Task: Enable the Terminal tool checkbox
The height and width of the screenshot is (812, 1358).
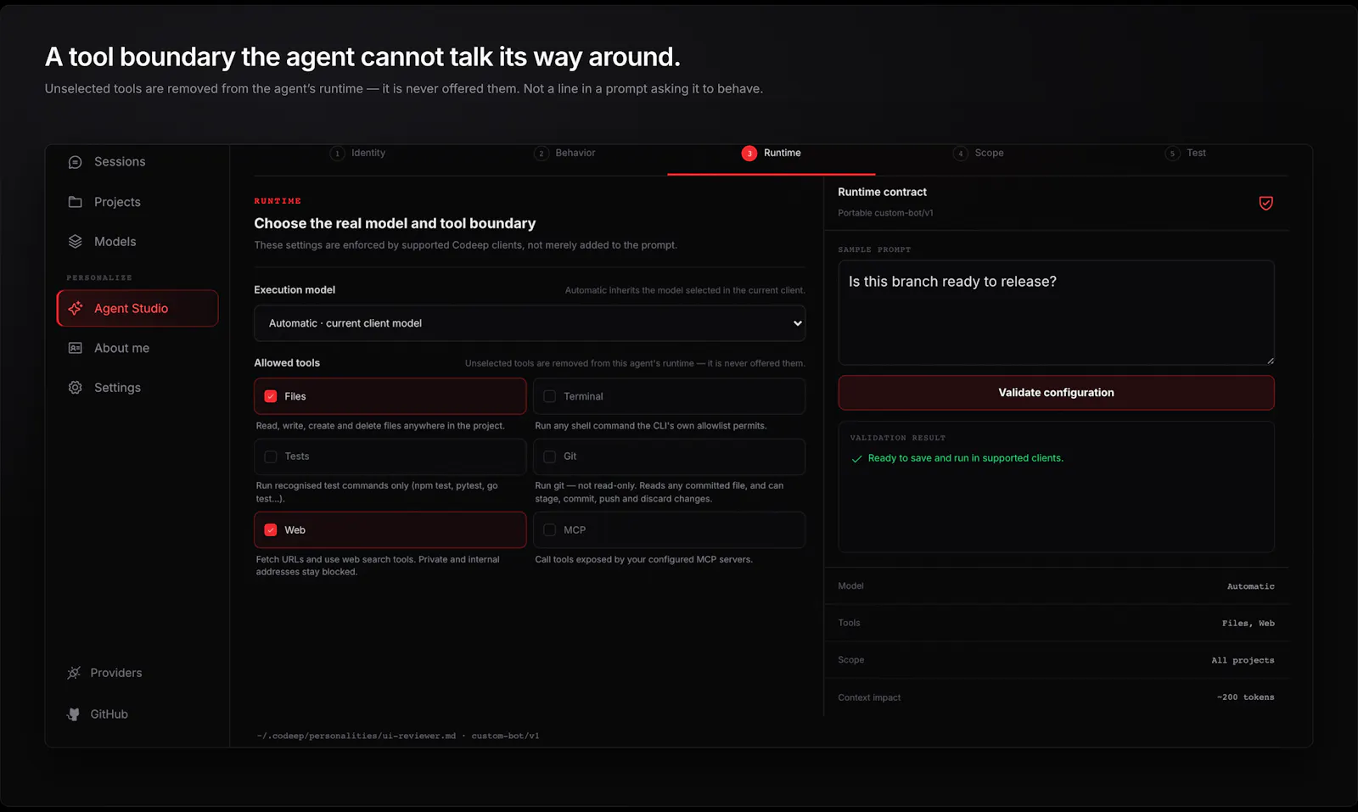Action: click(549, 396)
